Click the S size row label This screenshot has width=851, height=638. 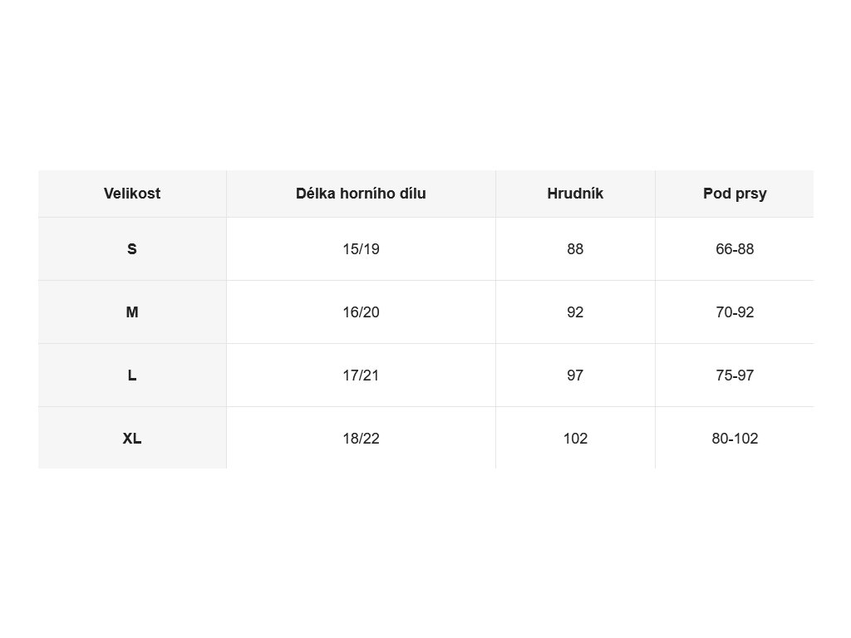pyautogui.click(x=132, y=249)
